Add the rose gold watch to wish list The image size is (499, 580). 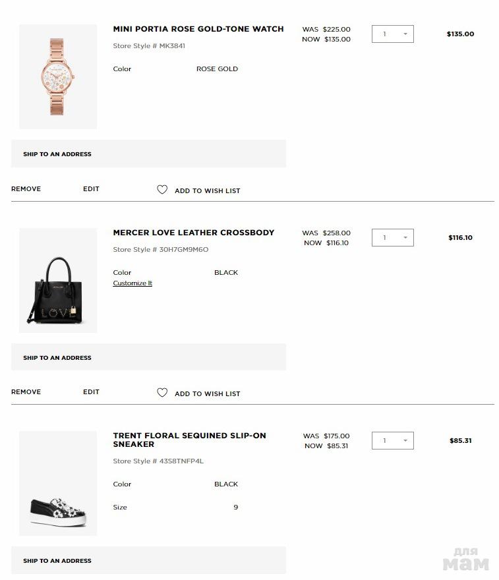(x=207, y=190)
